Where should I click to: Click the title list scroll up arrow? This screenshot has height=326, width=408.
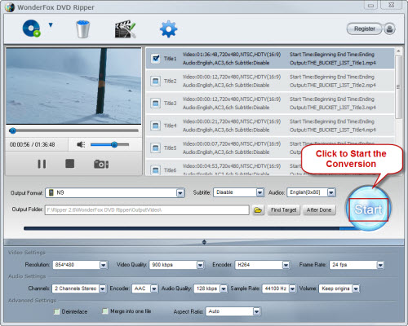pyautogui.click(x=398, y=51)
